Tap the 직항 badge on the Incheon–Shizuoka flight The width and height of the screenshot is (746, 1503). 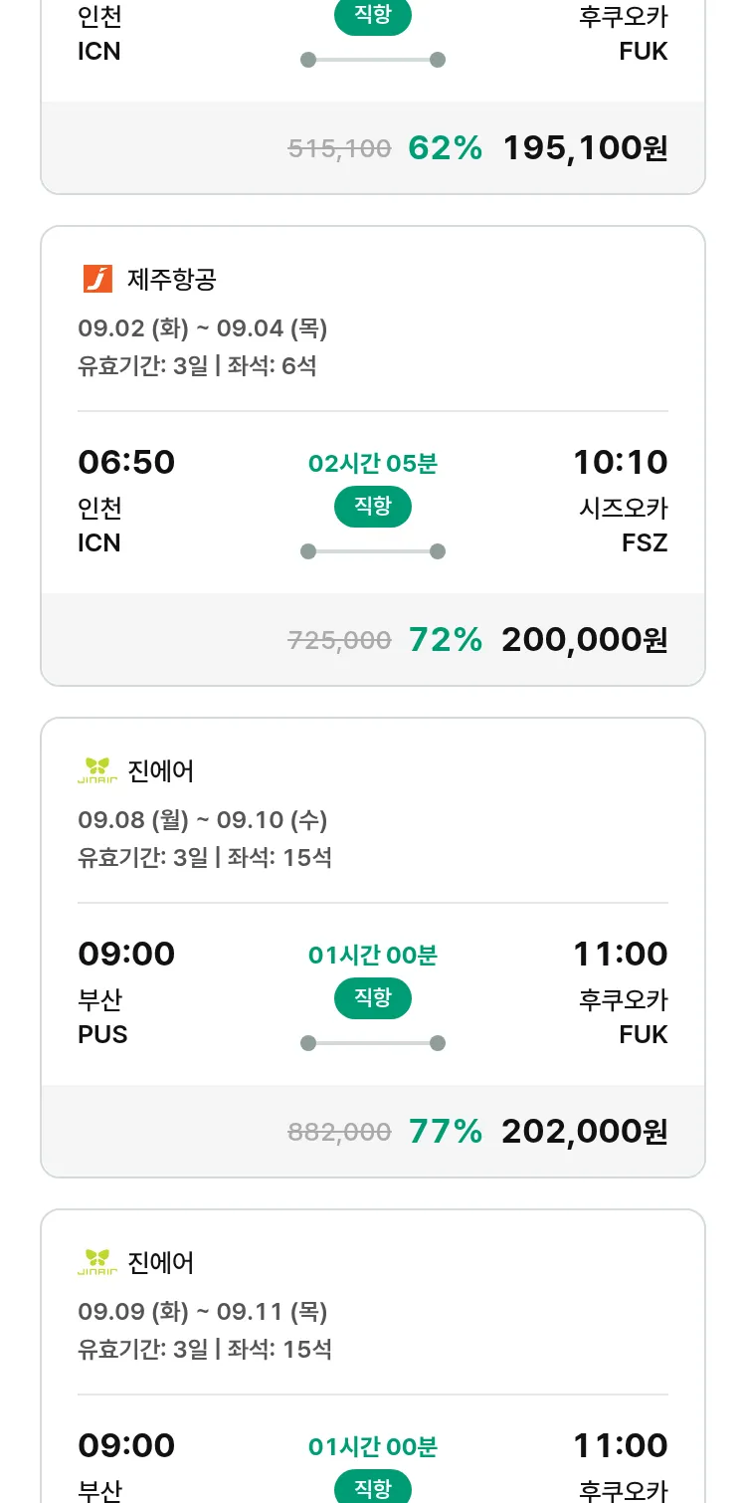coord(373,507)
